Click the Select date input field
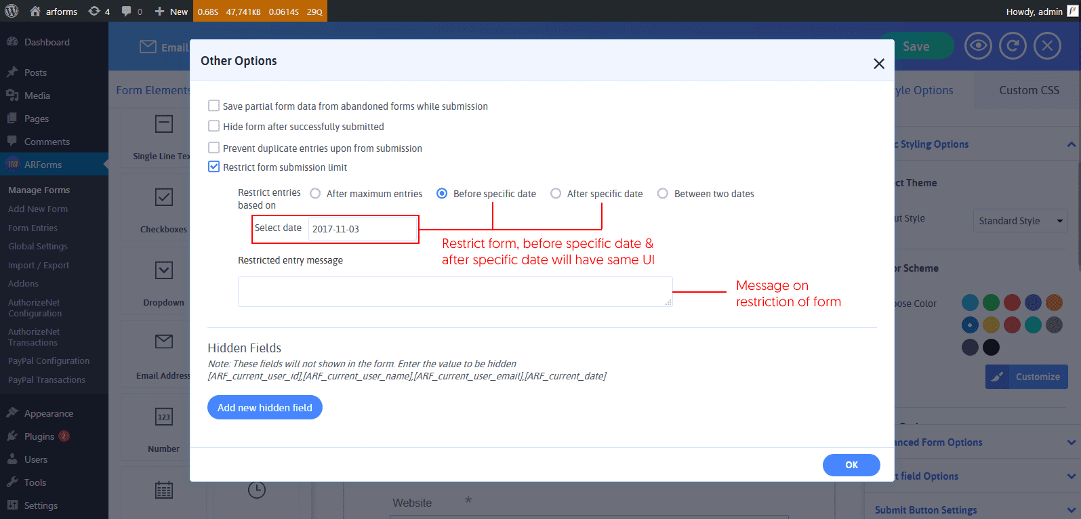 362,229
